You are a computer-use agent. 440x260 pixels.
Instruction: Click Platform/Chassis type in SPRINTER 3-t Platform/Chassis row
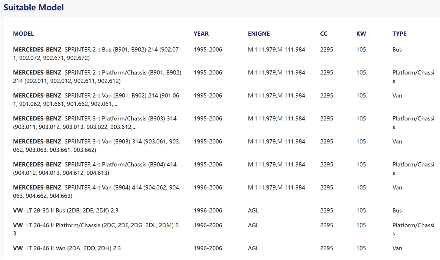pos(413,123)
